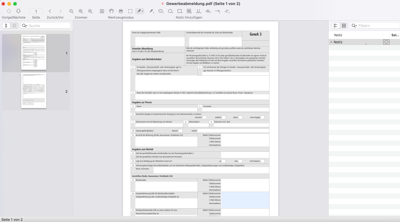Check the nein checkbox in row 13
The width and height of the screenshot is (400, 222).
tap(240, 161)
